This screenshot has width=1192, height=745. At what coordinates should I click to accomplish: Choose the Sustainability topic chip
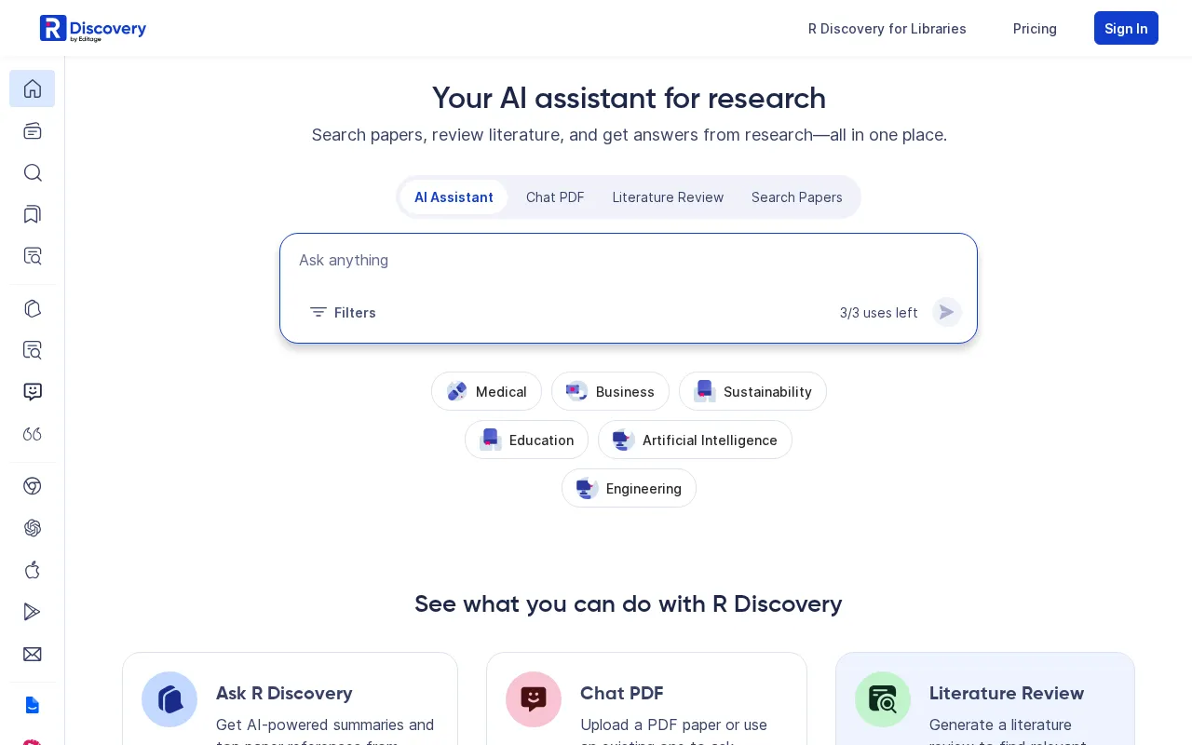click(752, 391)
